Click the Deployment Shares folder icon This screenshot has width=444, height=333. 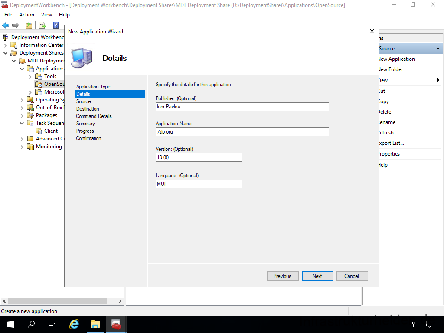(x=13, y=53)
